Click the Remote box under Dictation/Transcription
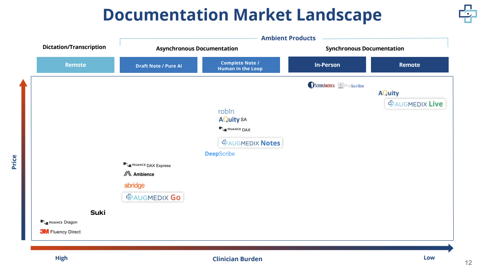The image size is (482, 271). tap(75, 65)
